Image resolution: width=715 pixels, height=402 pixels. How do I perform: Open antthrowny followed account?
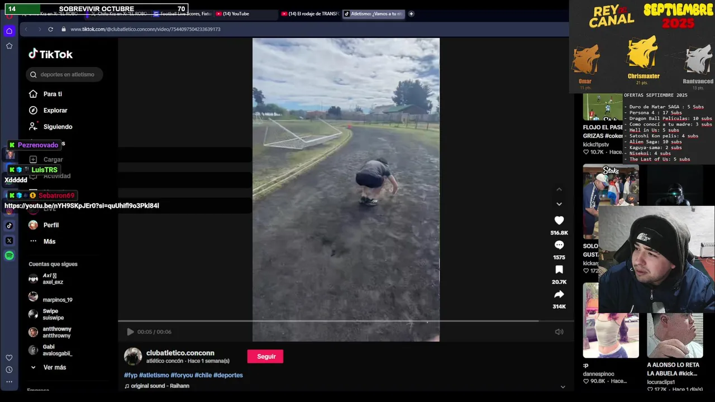click(50, 332)
